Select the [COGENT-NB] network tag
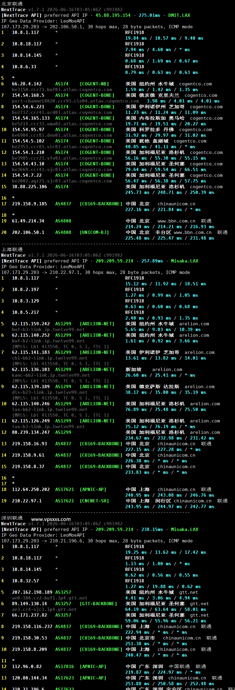The image size is (235, 690). click(94, 84)
